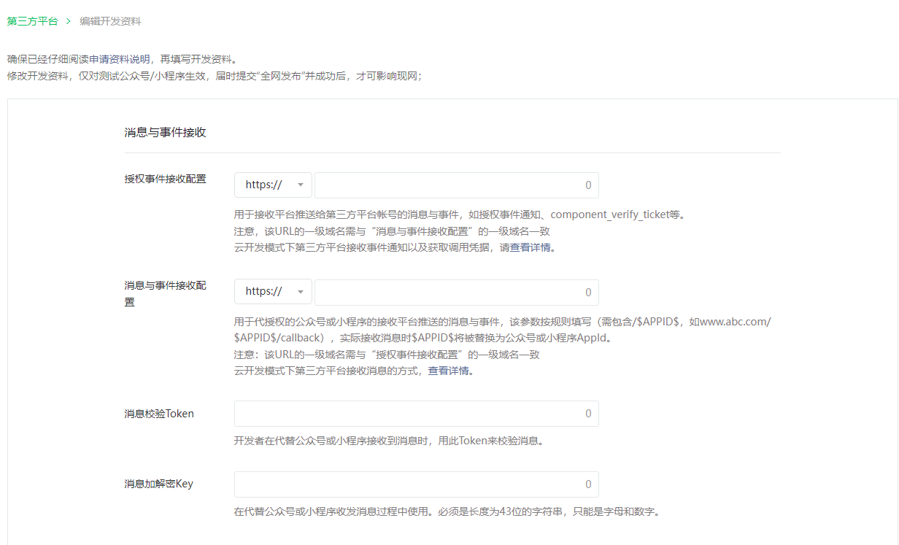The height and width of the screenshot is (545, 899).
Task: Click 查看详情 under 授权事件接收配置 description
Action: point(531,247)
